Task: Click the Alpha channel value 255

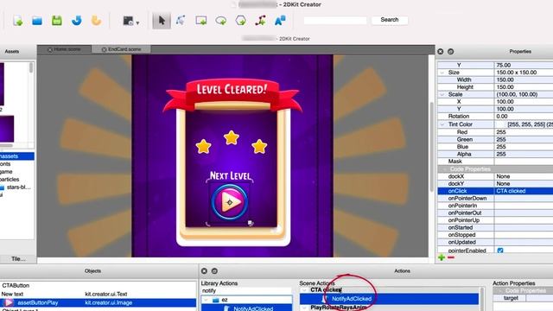Action: 524,154
